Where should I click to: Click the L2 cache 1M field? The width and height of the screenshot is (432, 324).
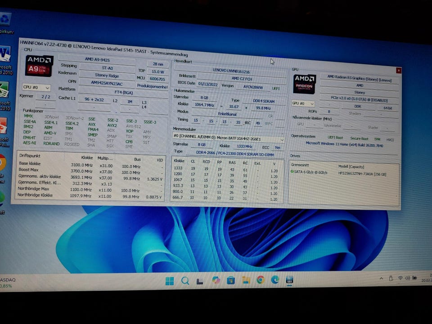(x=130, y=101)
